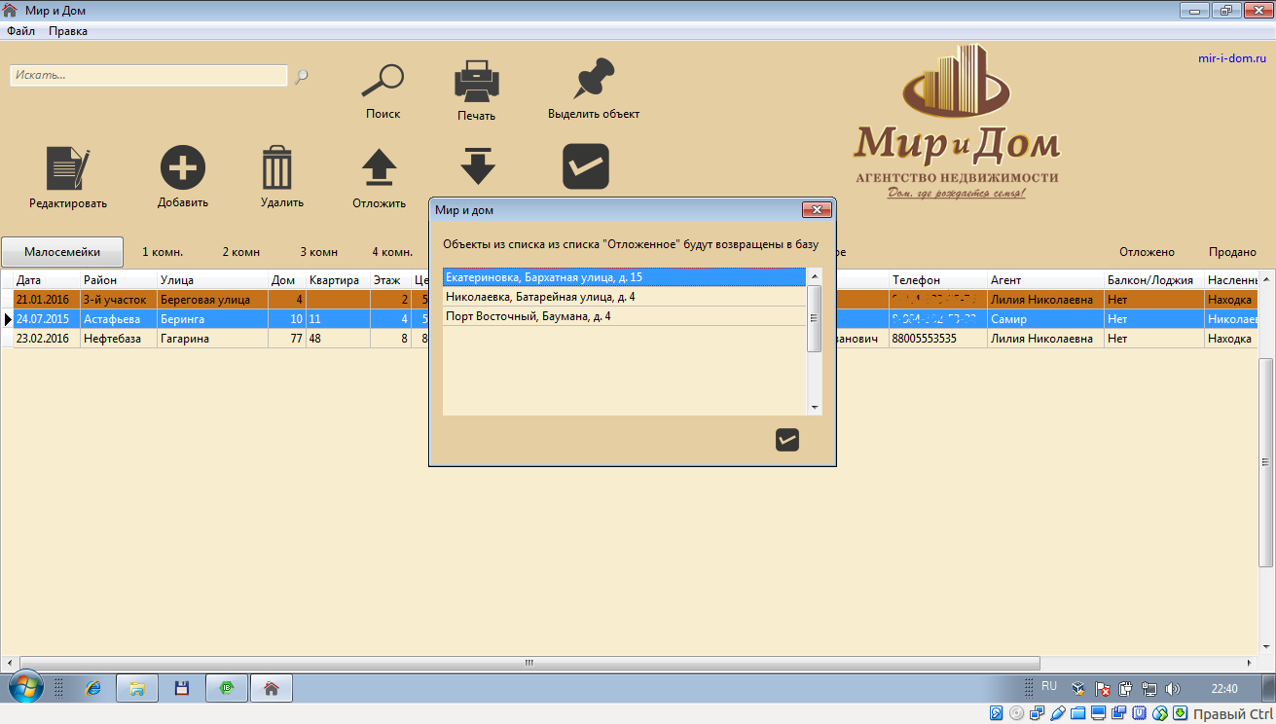Select Николаевка, Батарейная улица, д. 4
1276x724 pixels.
[x=625, y=297]
